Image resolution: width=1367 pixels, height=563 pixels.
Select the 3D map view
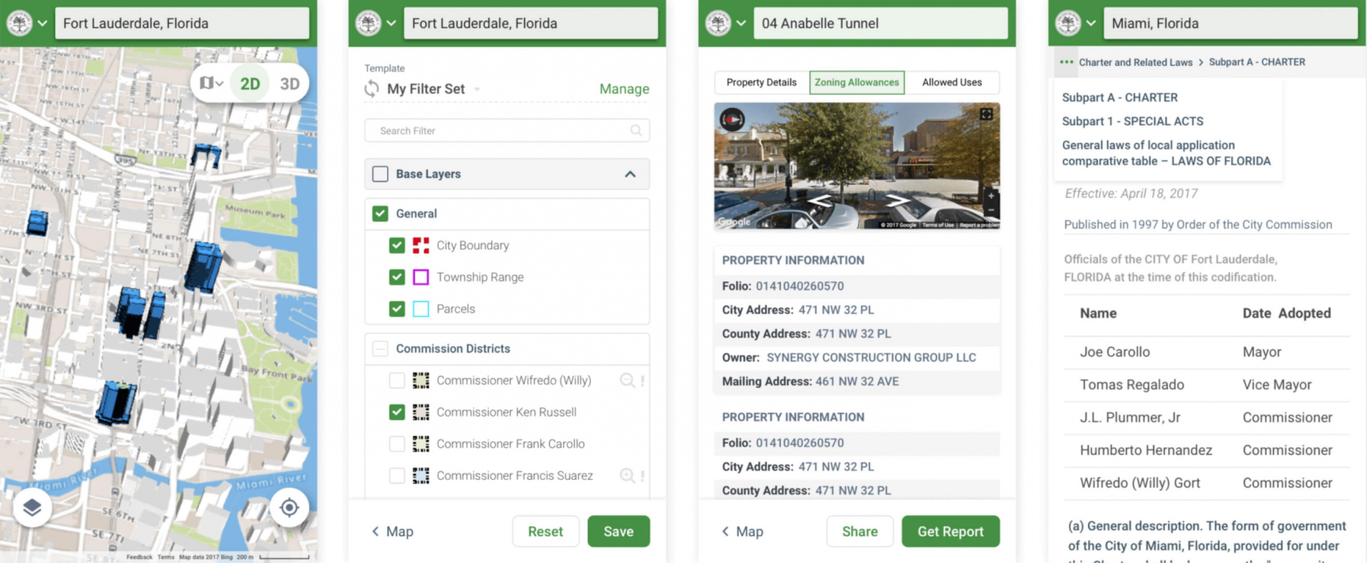coord(289,83)
